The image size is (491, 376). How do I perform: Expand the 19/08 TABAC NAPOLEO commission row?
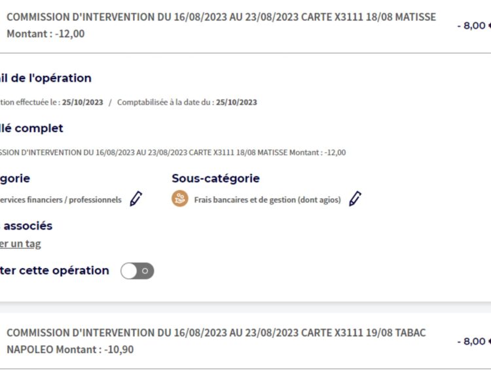click(245, 341)
